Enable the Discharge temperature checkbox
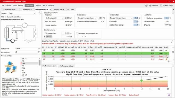Image resolution: width=175 pixels, height=98 pixels. point(145,18)
